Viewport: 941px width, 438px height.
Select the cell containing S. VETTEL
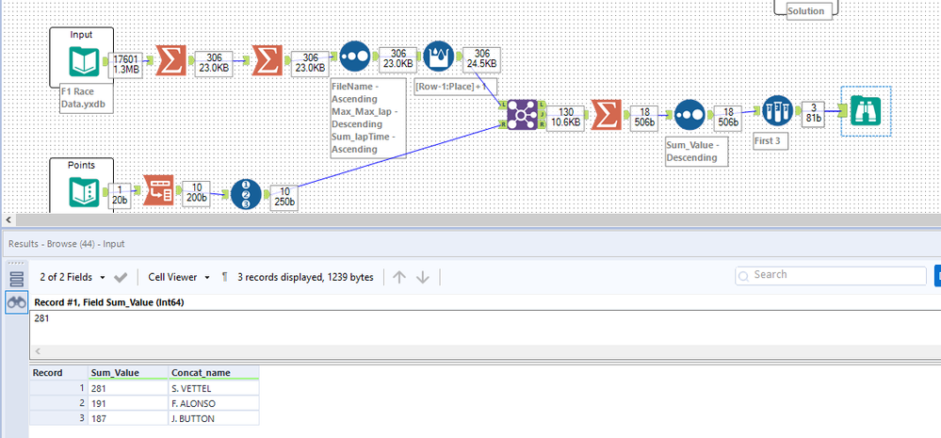(214, 388)
